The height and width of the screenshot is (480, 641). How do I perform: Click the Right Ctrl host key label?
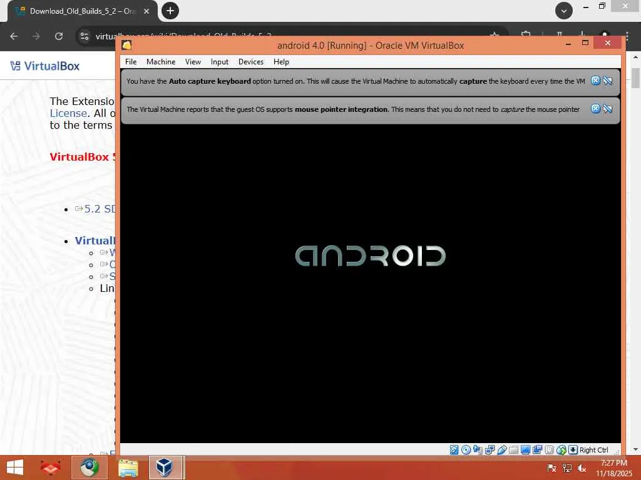pos(594,450)
